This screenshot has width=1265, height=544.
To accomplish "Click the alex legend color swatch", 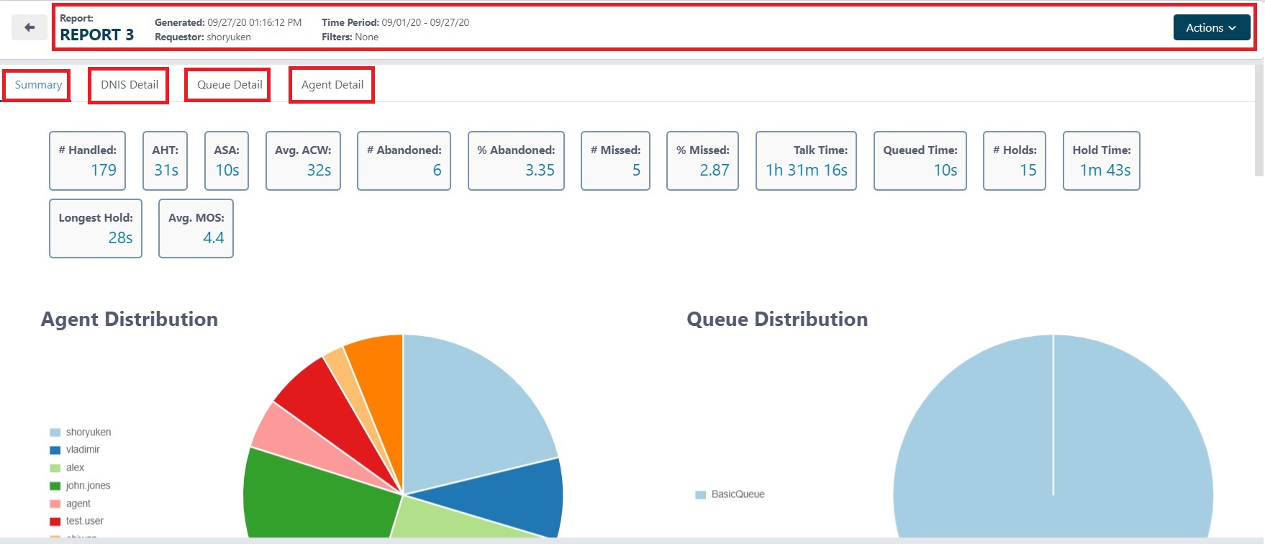I will coord(55,468).
